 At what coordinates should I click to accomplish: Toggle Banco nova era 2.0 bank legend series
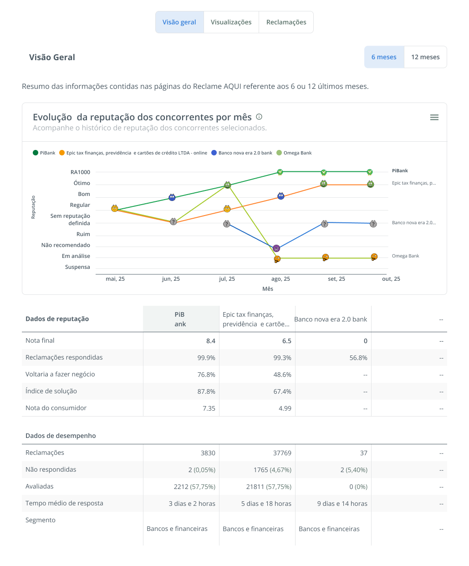coord(242,153)
